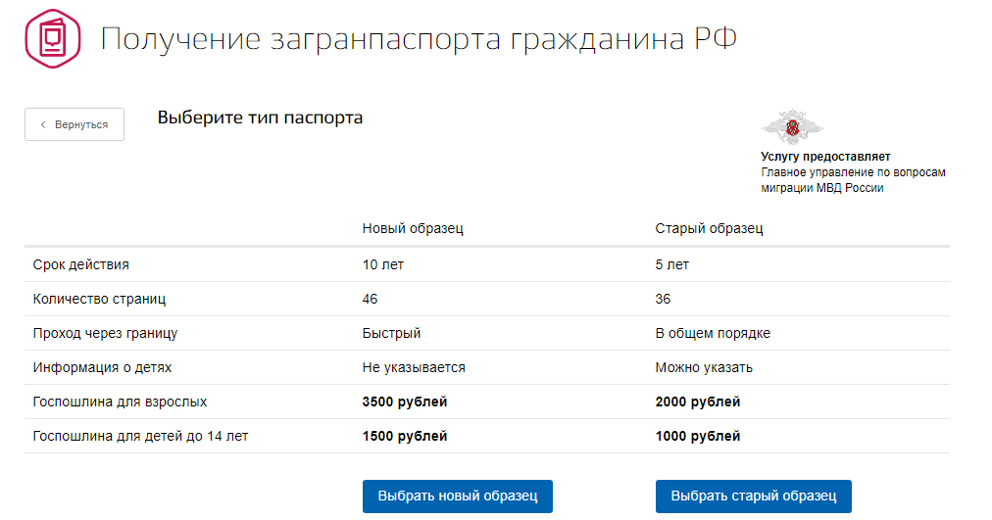The height and width of the screenshot is (520, 992).
Task: Click the MVD Russia emblem icon
Action: coord(792,127)
